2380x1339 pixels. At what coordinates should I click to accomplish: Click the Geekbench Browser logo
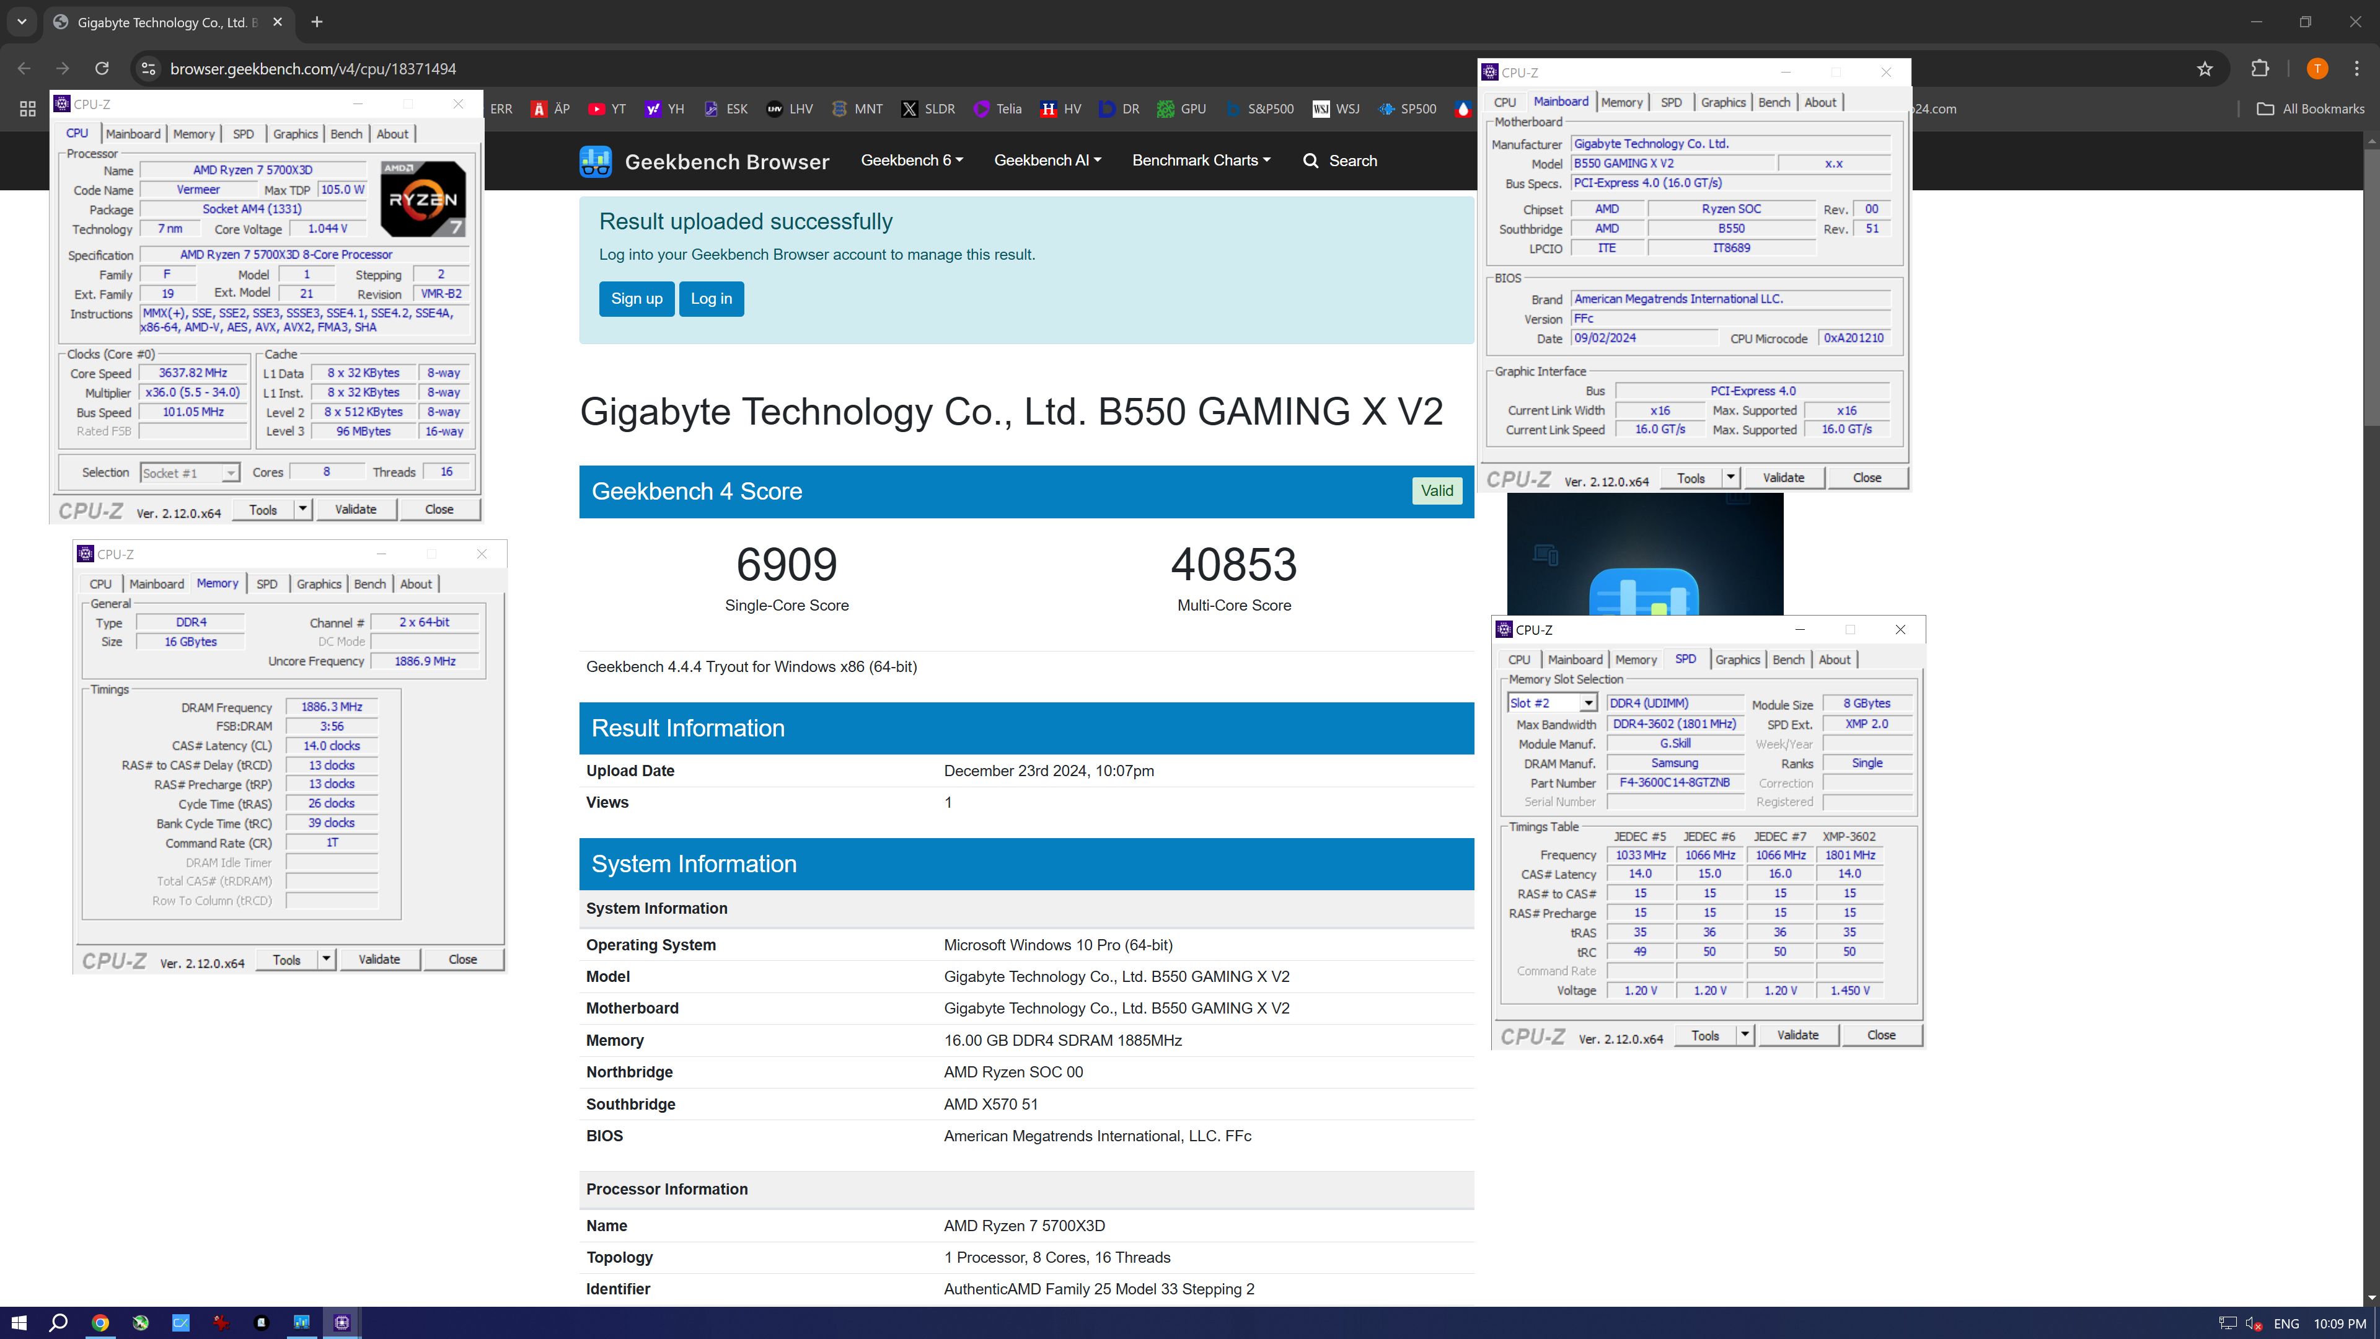704,162
